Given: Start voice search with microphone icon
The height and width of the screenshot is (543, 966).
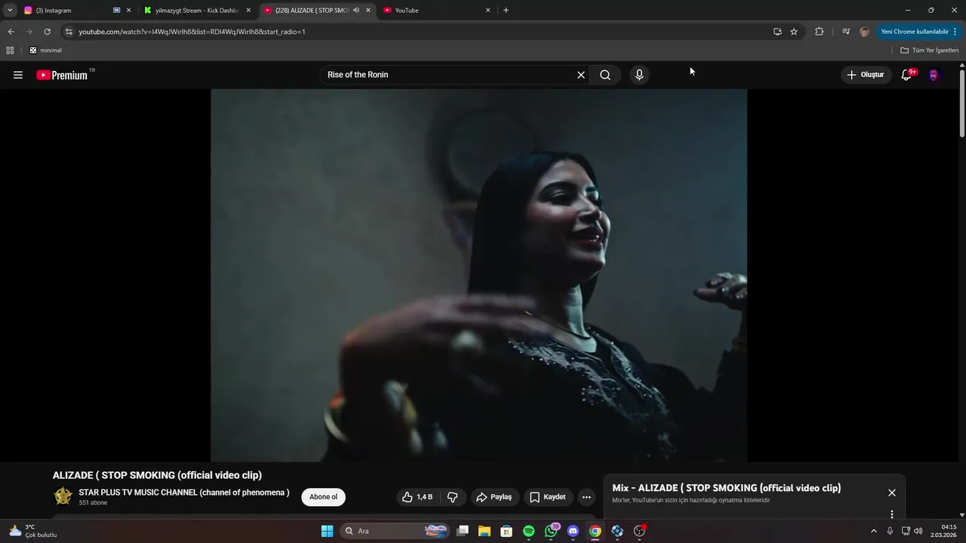Looking at the screenshot, I should (x=639, y=75).
